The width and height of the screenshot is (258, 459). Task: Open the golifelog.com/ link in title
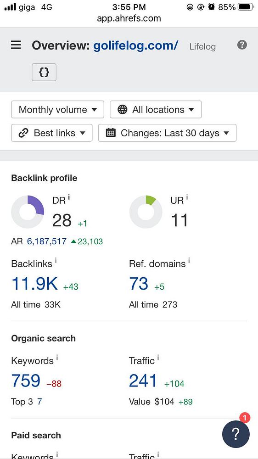[x=135, y=45]
